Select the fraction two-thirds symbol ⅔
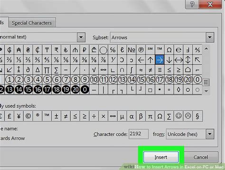The height and width of the screenshot is (170, 225). tap(9, 60)
